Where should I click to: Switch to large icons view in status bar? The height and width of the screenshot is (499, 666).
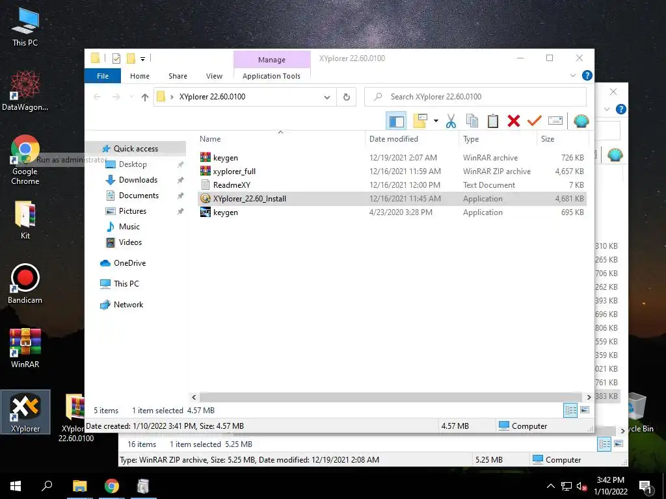585,410
